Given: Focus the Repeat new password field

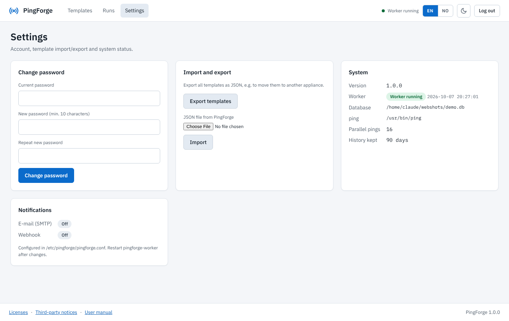Looking at the screenshot, I should click(89, 156).
